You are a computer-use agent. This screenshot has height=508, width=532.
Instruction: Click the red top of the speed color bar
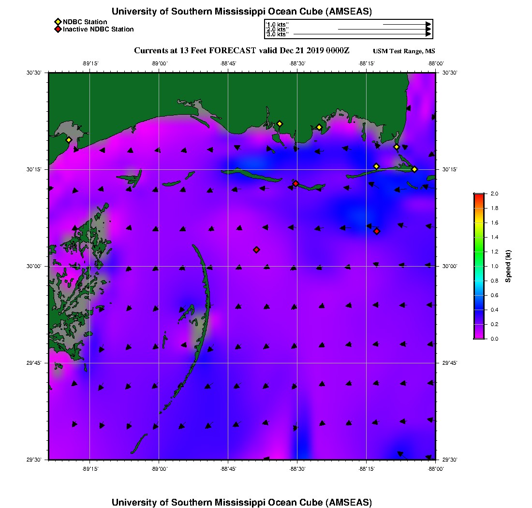[479, 196]
